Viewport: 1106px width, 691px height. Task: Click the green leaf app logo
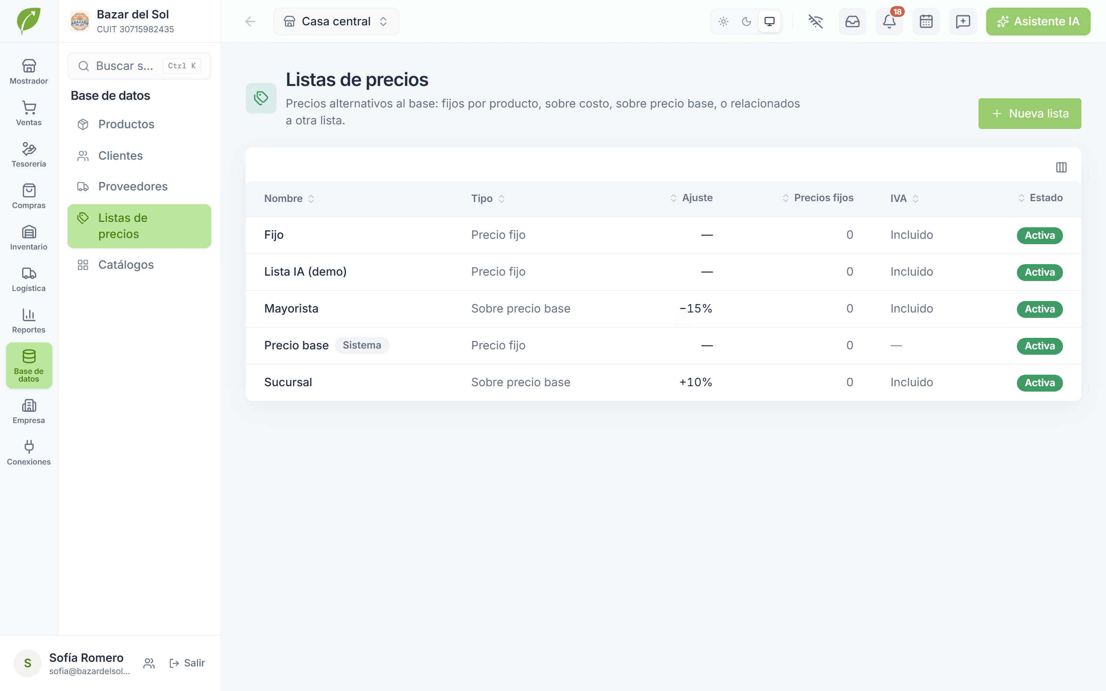(29, 21)
